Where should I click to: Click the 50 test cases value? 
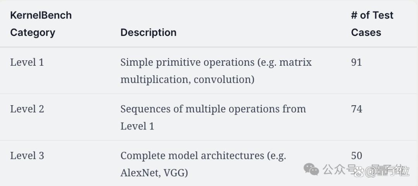[356, 155]
